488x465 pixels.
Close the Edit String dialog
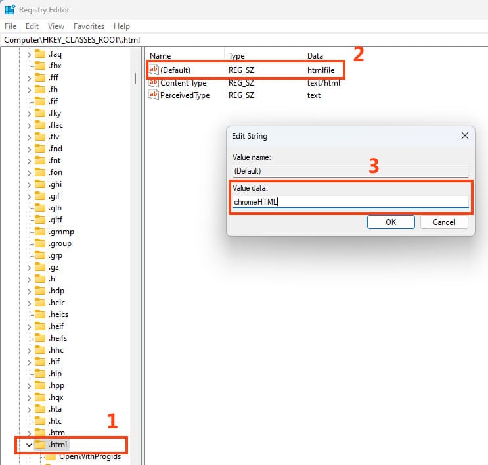click(x=464, y=136)
